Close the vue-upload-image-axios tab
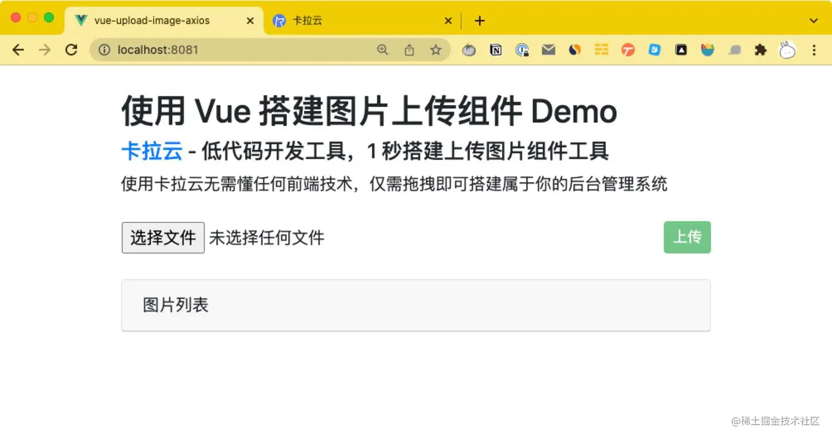This screenshot has width=832, height=439. point(250,21)
